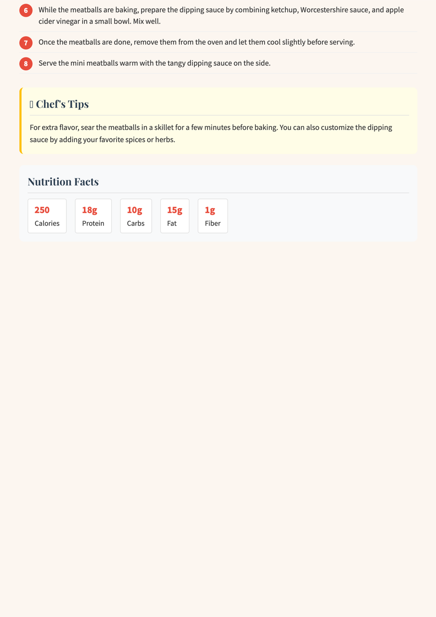The image size is (436, 617).
Task: Click the Fiber label text
Action: [x=213, y=223]
